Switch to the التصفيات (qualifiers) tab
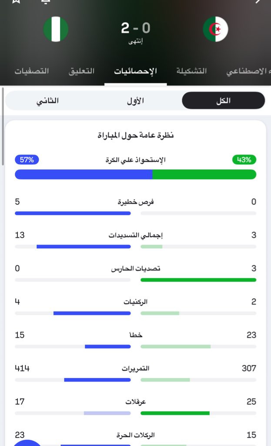Image resolution: width=271 pixels, height=446 pixels. point(32,71)
